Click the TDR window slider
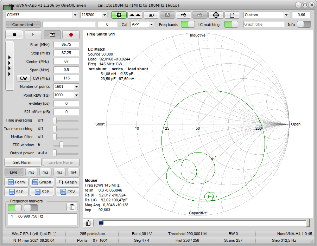This screenshot has height=246, width=317. click(x=62, y=145)
